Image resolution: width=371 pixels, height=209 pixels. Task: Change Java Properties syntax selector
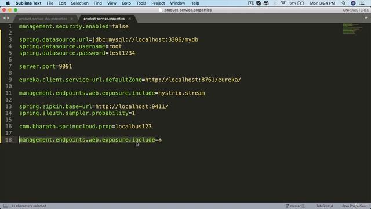point(354,206)
